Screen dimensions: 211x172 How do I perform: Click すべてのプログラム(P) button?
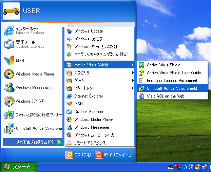coord(33,142)
